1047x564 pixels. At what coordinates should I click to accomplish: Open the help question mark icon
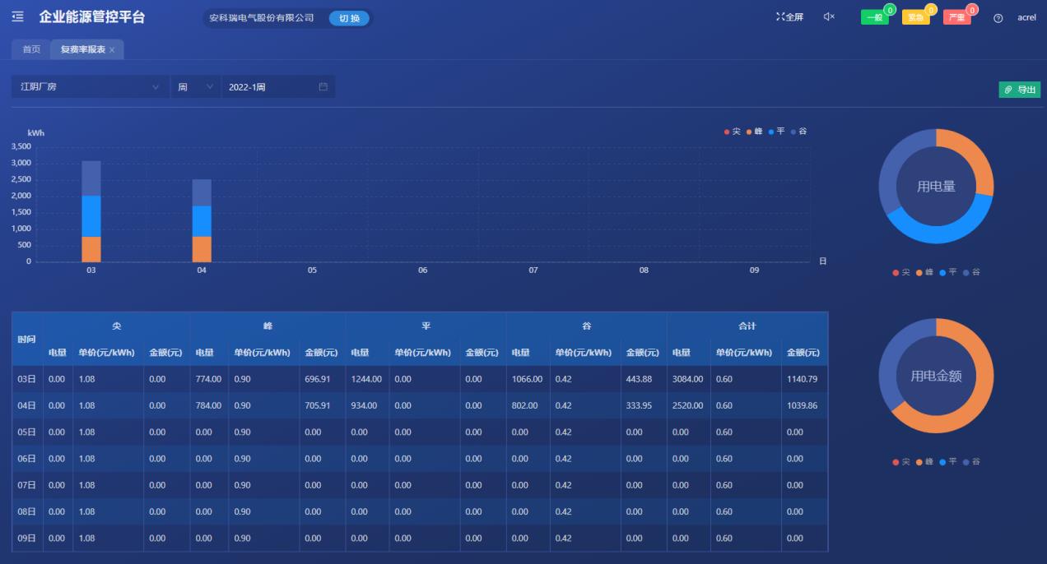pos(998,17)
